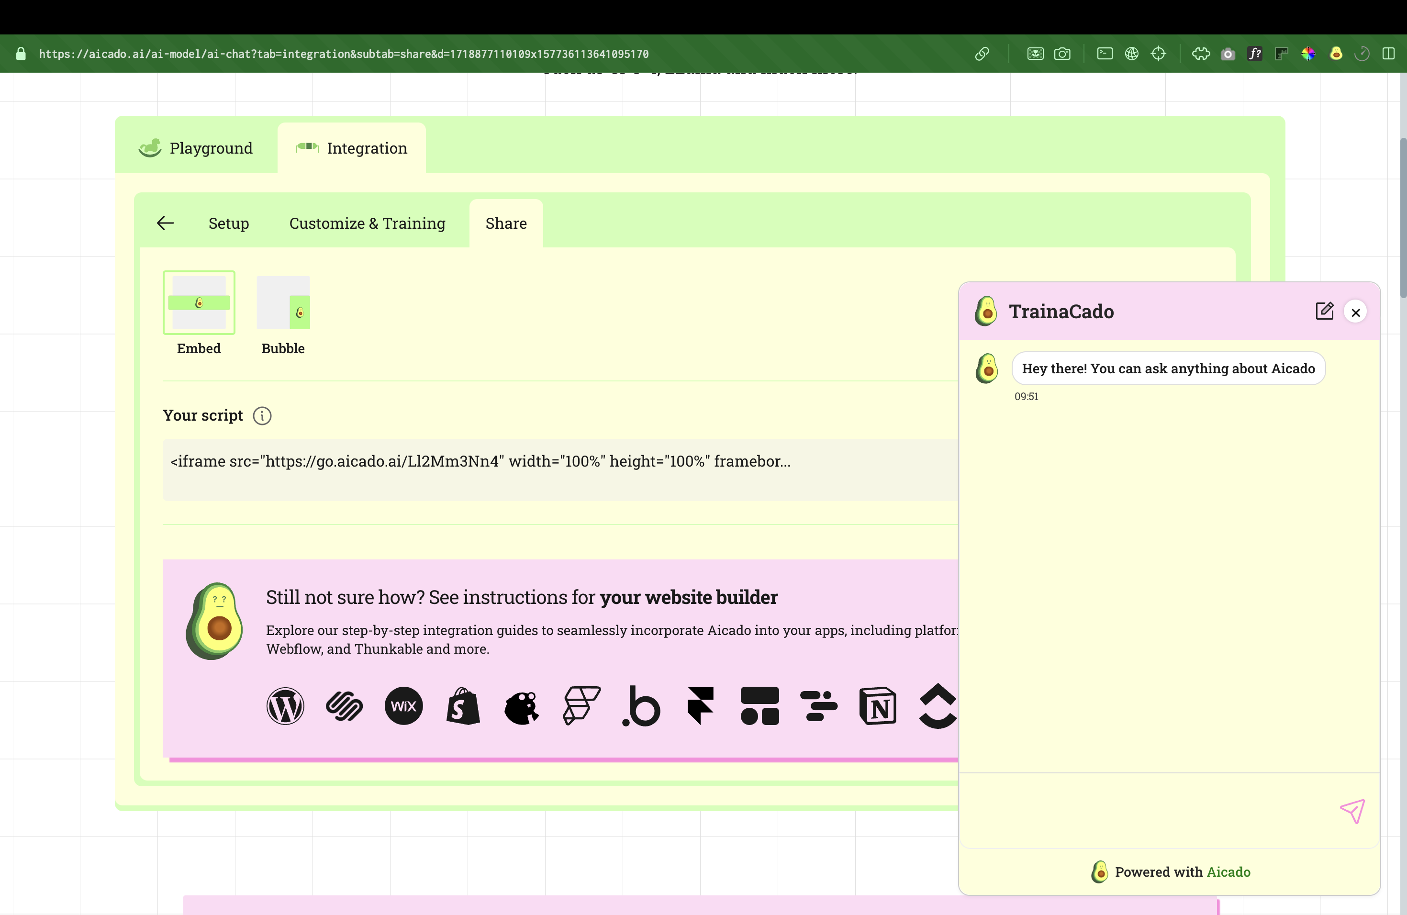Viewport: 1407px width, 915px height.
Task: Click the WordPress integration icon
Action: 285,706
